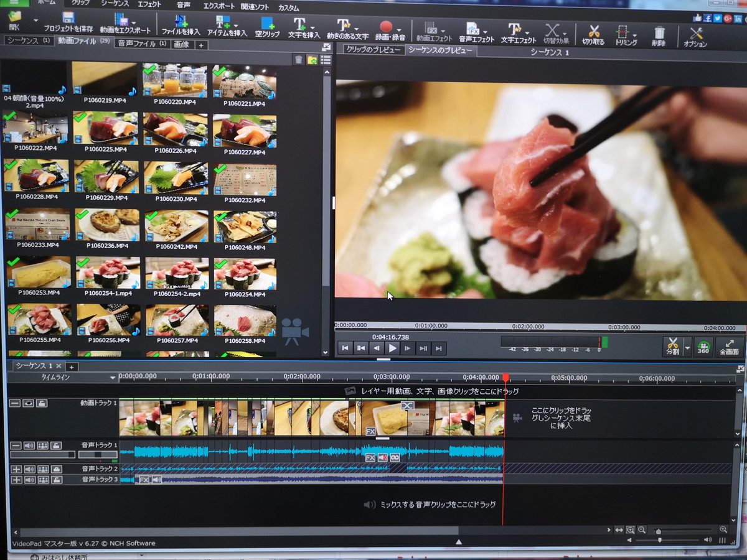Screen dimensions: 747x560
Task: Add a new sequence with plus tab
Action: tap(71, 366)
